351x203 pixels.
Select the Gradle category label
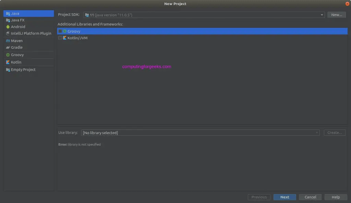click(17, 48)
